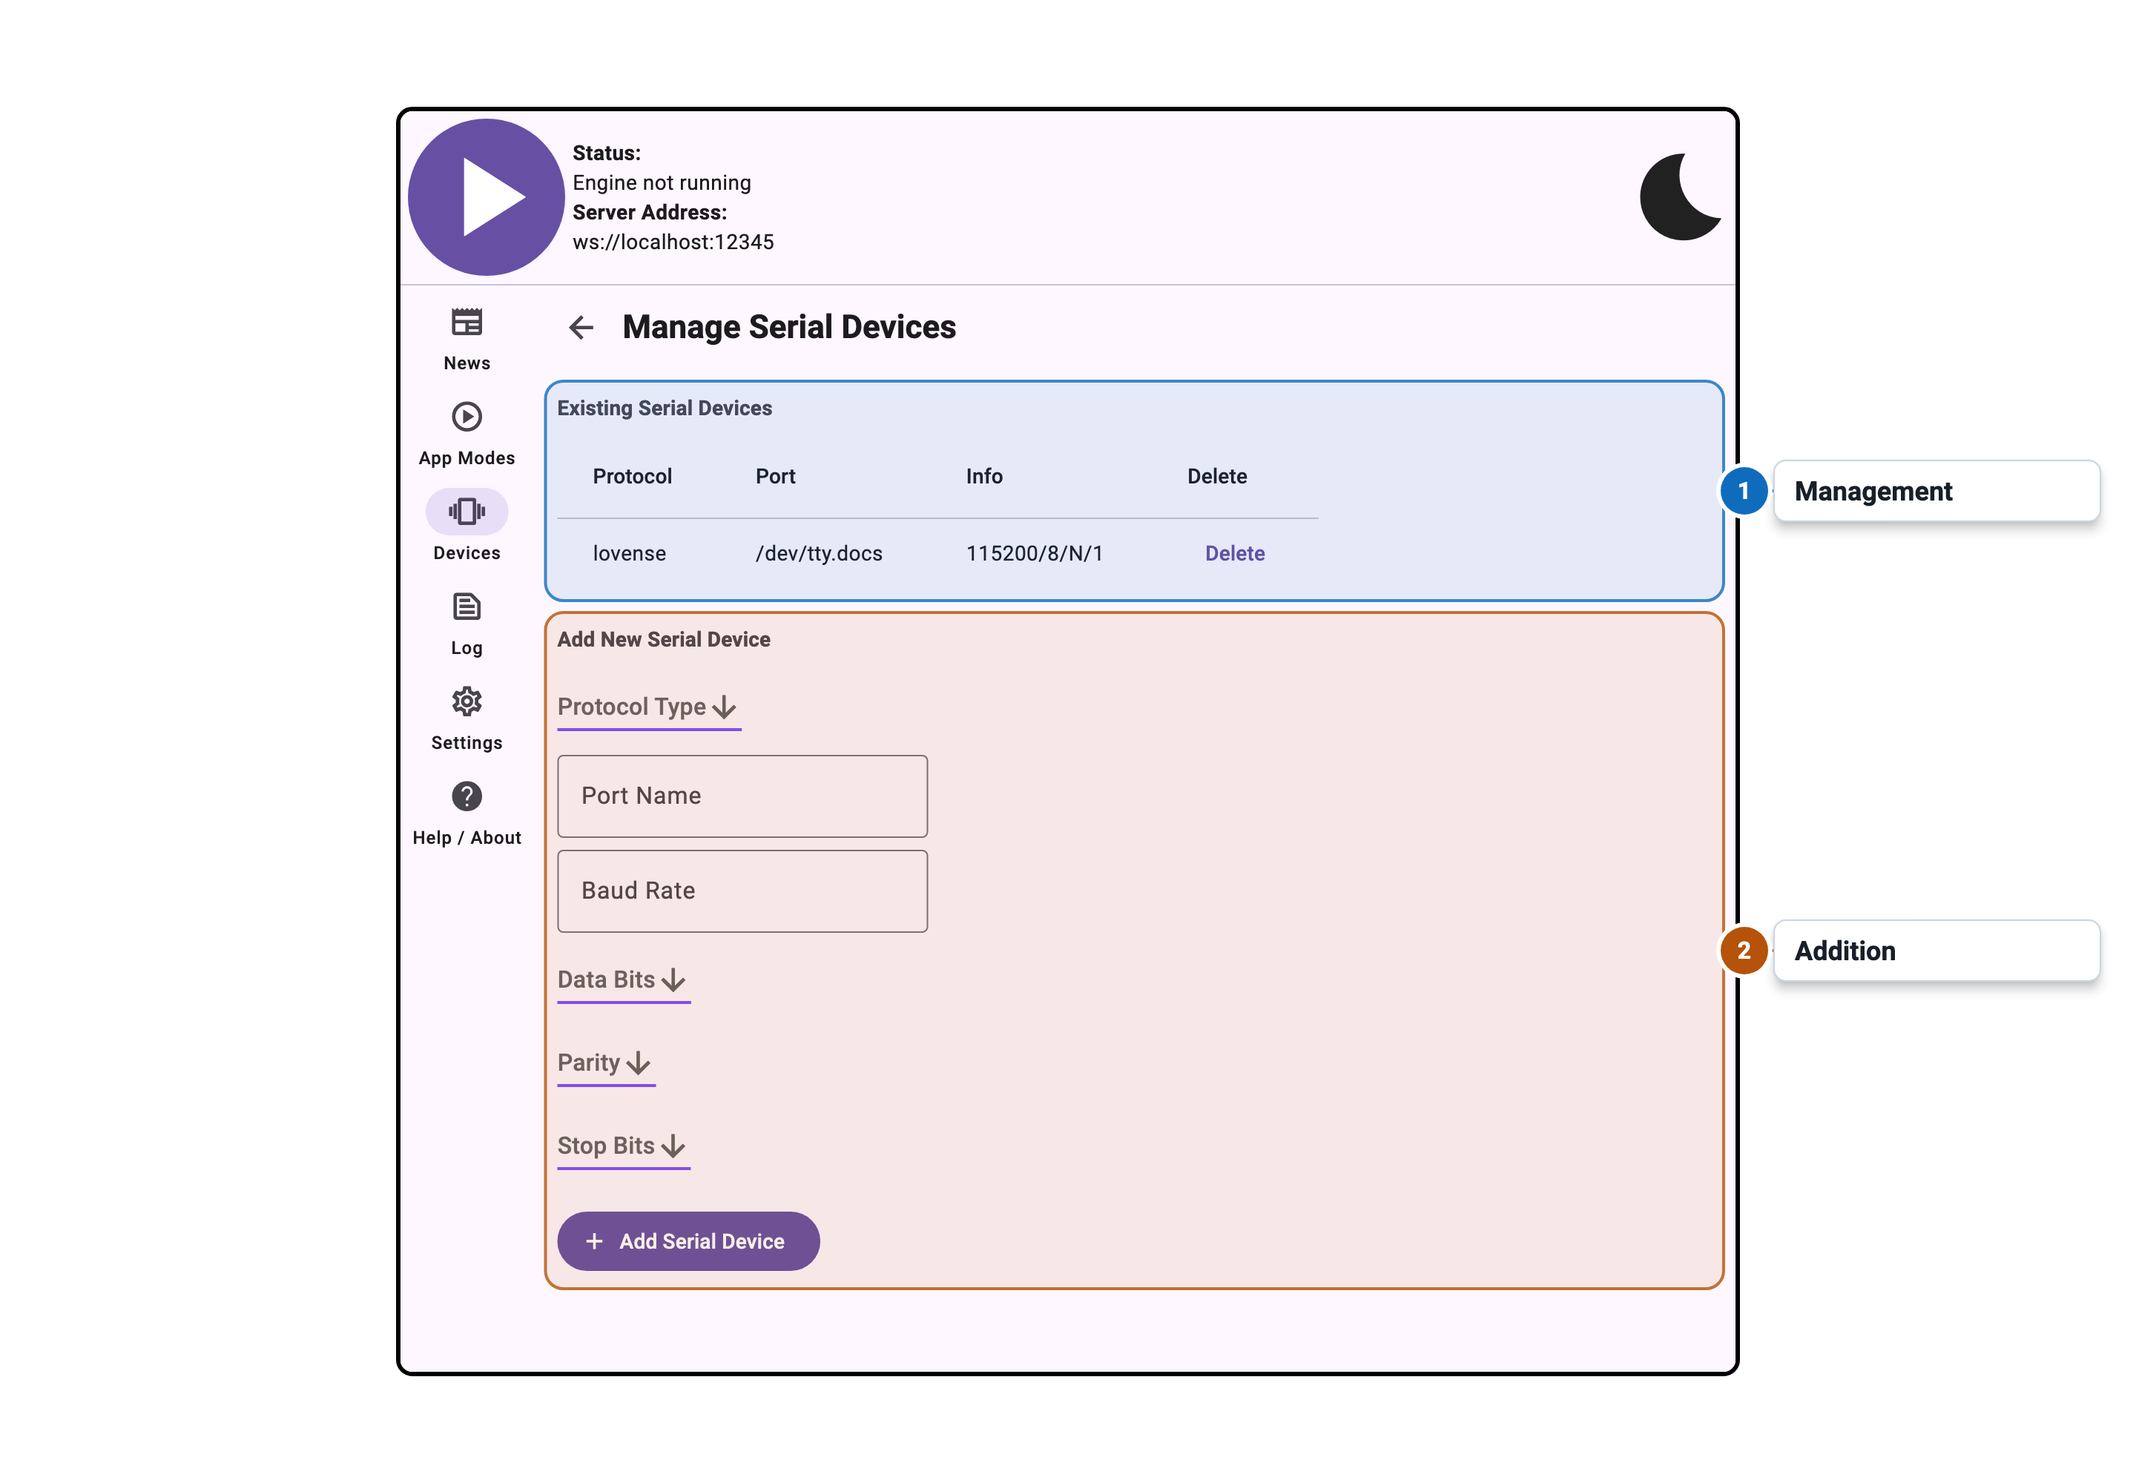Focus the Baud Rate field
This screenshot has height=1483, width=2136.
click(x=742, y=891)
